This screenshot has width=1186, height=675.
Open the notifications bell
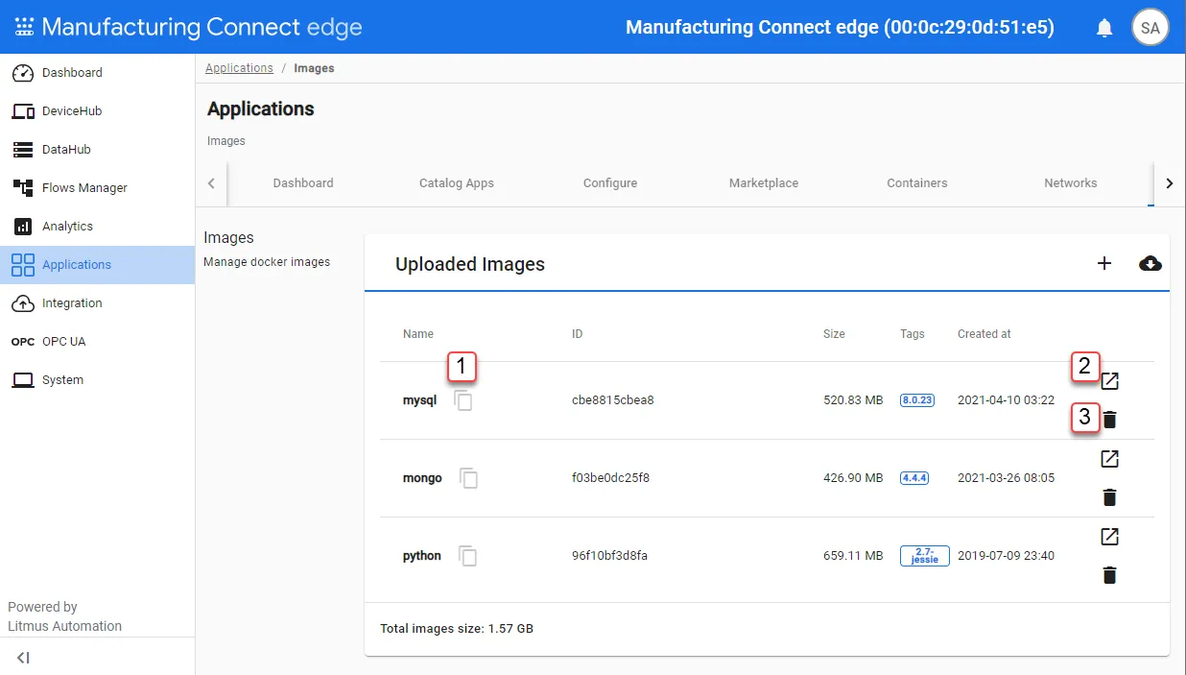[1104, 28]
